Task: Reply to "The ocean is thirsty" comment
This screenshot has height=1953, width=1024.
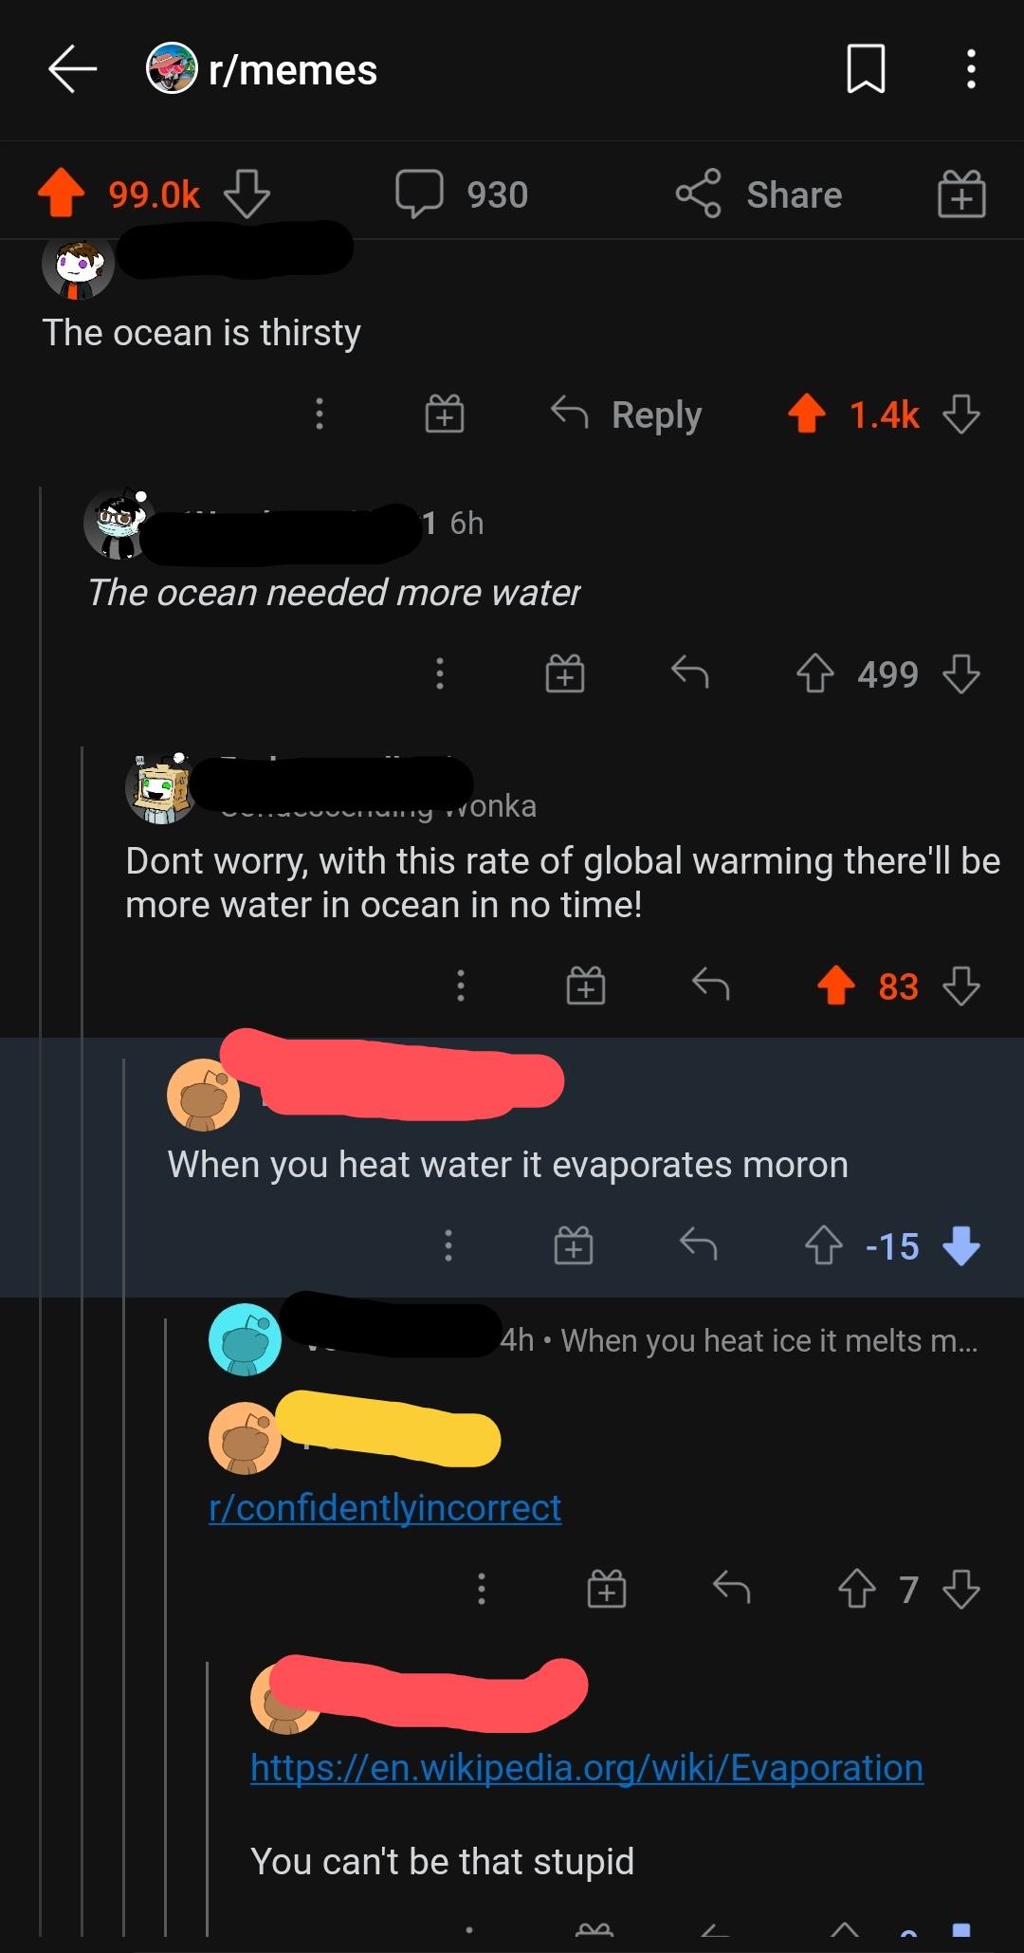Action: click(x=627, y=415)
